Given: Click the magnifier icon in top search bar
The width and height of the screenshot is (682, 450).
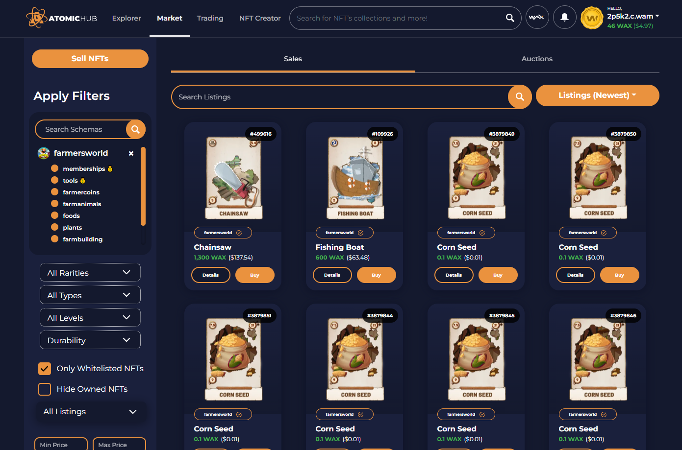Looking at the screenshot, I should 510,18.
